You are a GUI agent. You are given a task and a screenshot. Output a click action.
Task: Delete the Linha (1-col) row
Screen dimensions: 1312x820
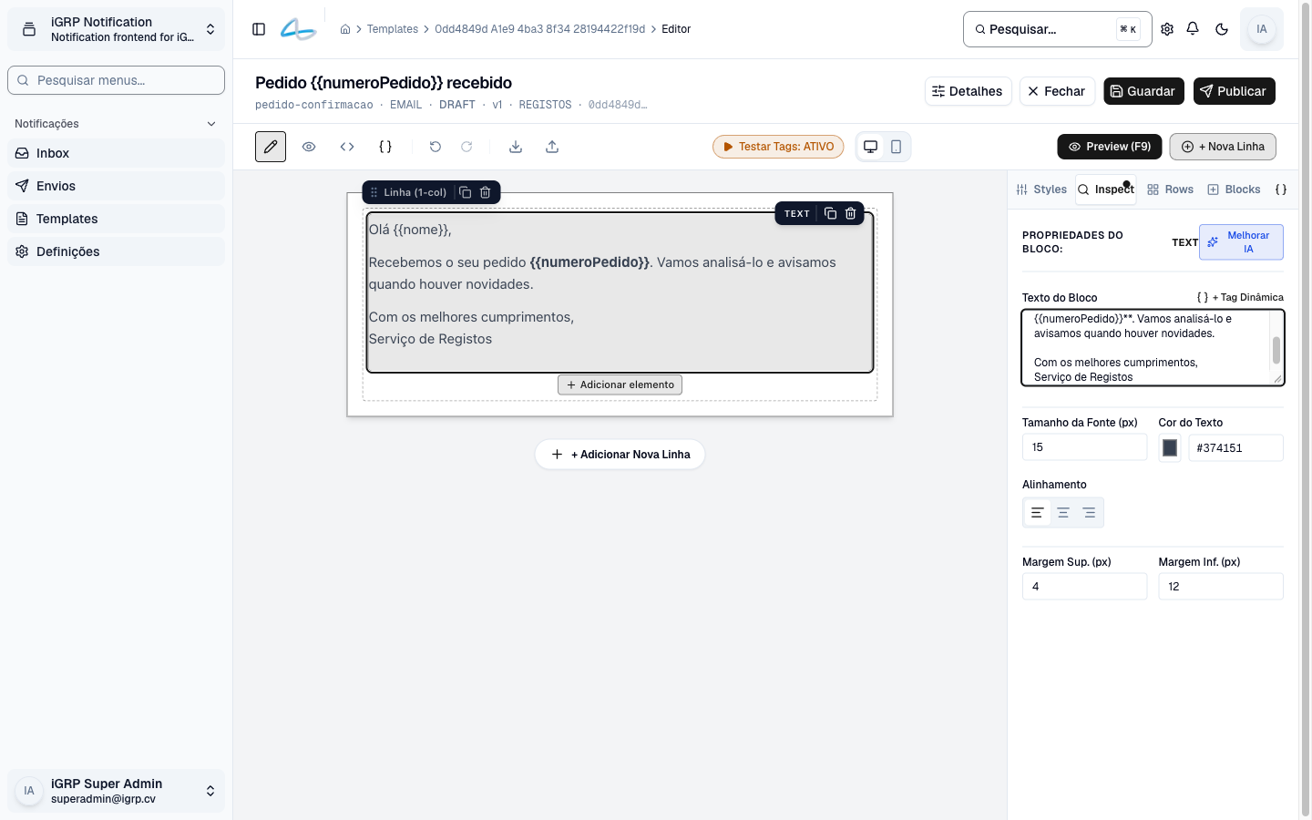[486, 192]
